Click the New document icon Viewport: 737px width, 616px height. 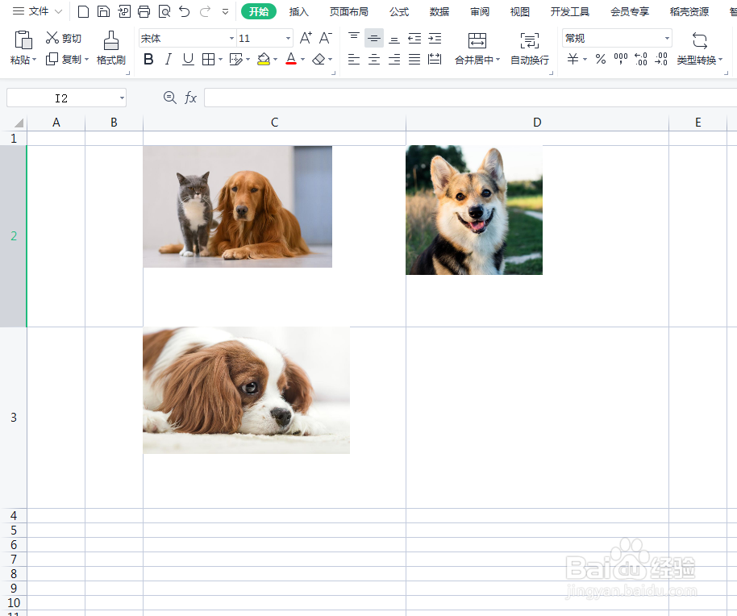click(x=83, y=11)
